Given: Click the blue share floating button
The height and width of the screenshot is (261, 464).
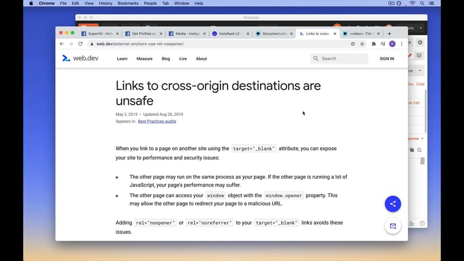Looking at the screenshot, I should coord(392,204).
